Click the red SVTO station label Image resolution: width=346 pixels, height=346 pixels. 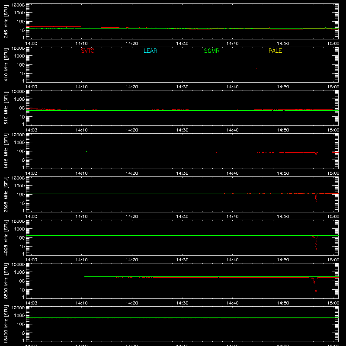point(88,51)
